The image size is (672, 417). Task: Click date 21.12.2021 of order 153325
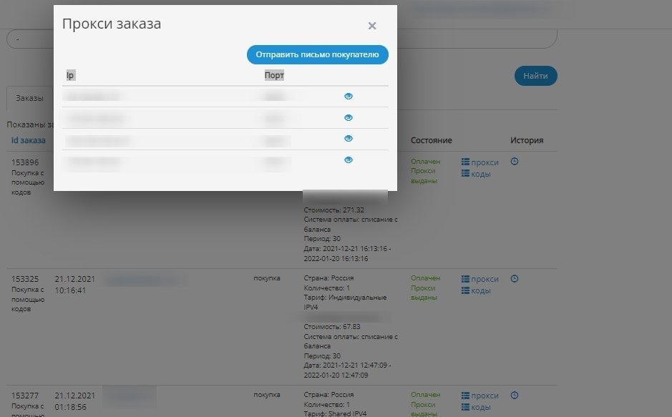(75, 279)
